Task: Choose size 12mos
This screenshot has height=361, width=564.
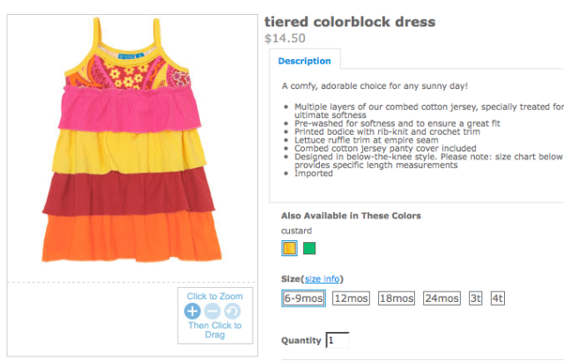Action: point(351,298)
